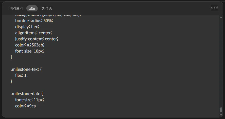Click the align-items: center line
The image size is (225, 119).
(33, 33)
